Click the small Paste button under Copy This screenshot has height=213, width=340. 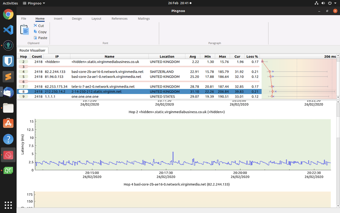pyautogui.click(x=41, y=38)
